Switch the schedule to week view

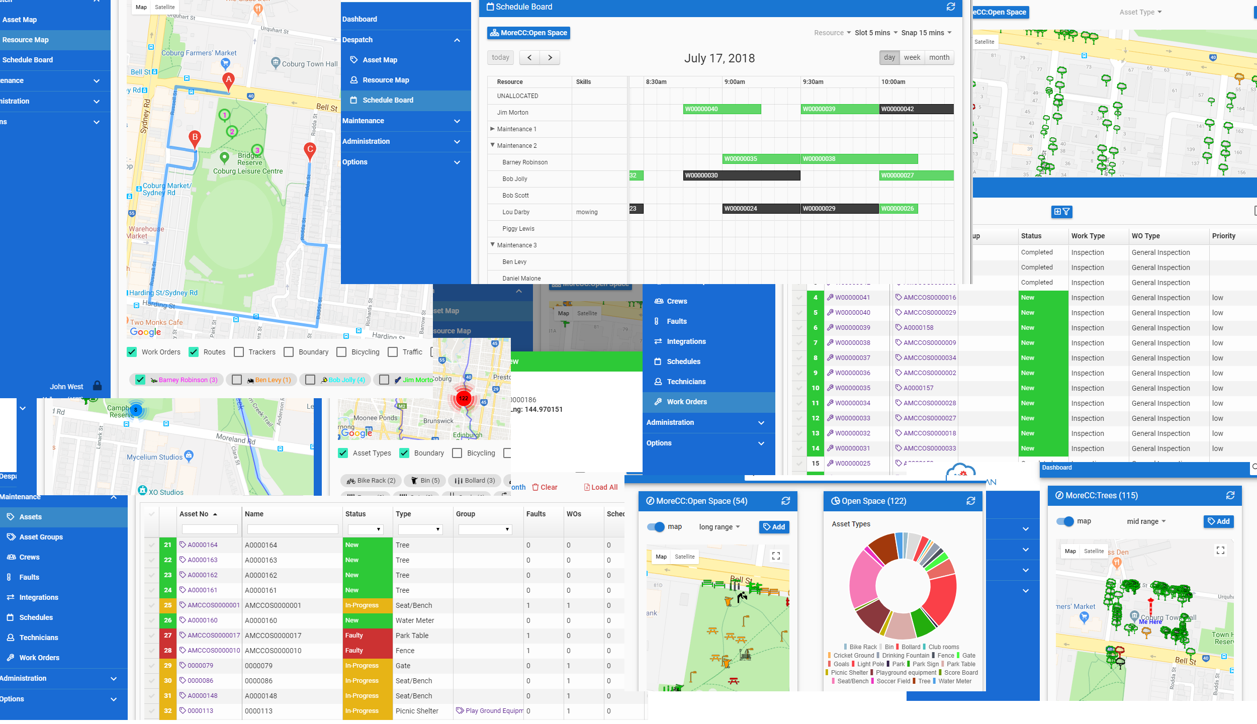click(x=912, y=57)
